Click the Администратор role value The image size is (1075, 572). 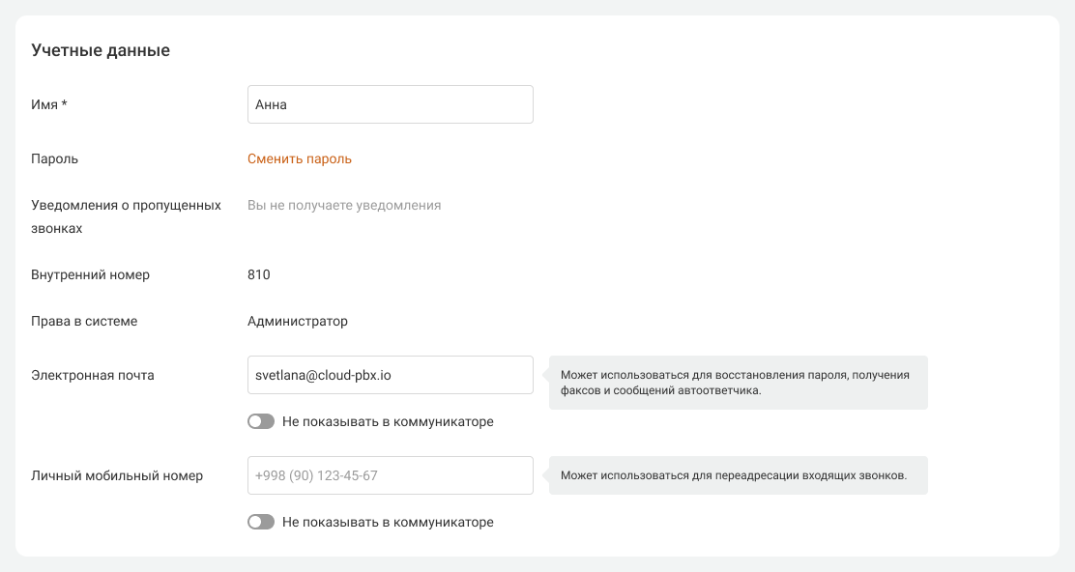[x=298, y=322]
